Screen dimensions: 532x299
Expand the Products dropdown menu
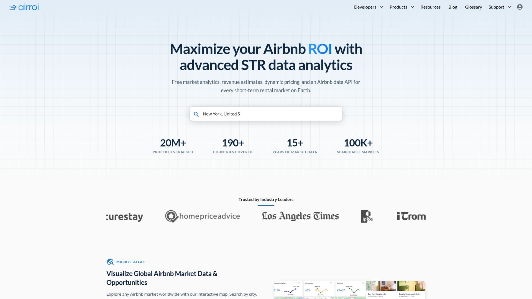click(x=401, y=7)
